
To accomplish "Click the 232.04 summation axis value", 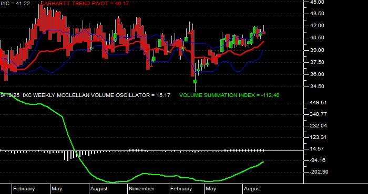I will click(x=319, y=126).
